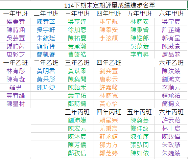Click the cell containing 羅尹
This screenshot has height=159, width=189.
coord(15,87)
